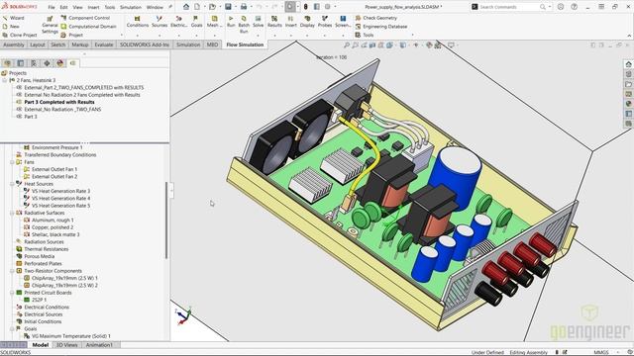634x356 pixels.
Task: Open Electrical conditions tool
Action: pos(178,22)
